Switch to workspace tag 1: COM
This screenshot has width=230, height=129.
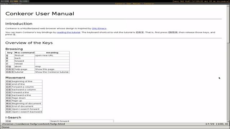pos(5,1)
